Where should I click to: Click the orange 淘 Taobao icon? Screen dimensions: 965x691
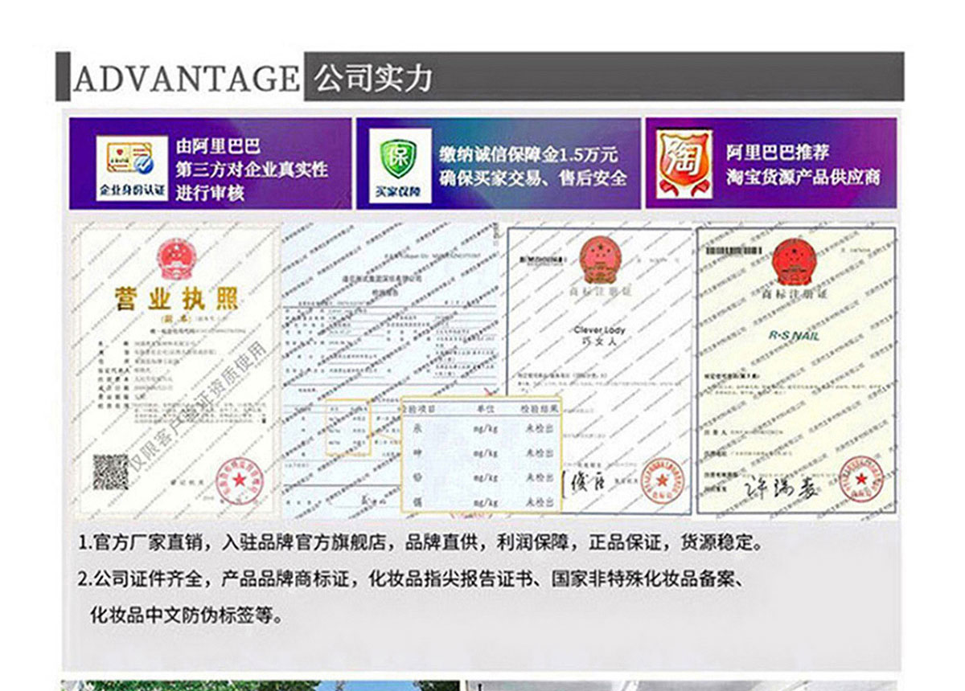[684, 165]
